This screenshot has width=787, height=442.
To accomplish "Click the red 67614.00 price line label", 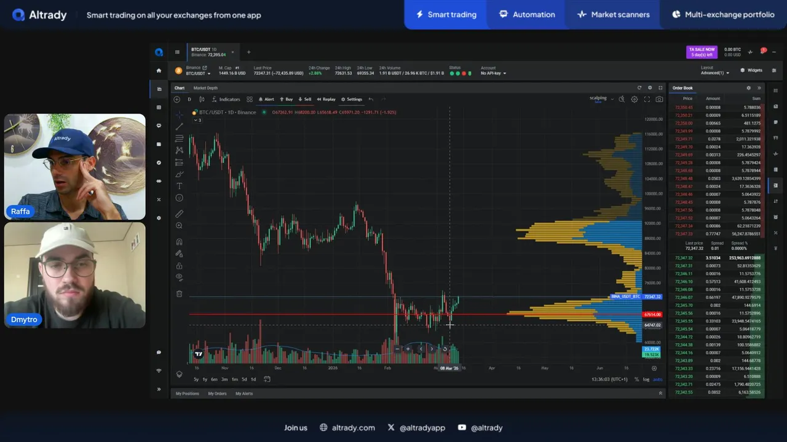I will pyautogui.click(x=652, y=314).
